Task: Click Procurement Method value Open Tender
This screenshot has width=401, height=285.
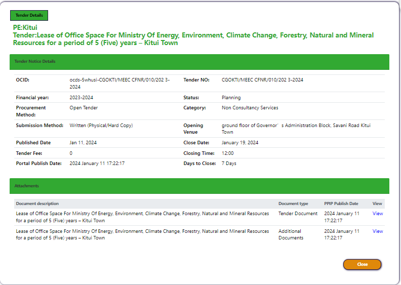Action: click(x=84, y=108)
